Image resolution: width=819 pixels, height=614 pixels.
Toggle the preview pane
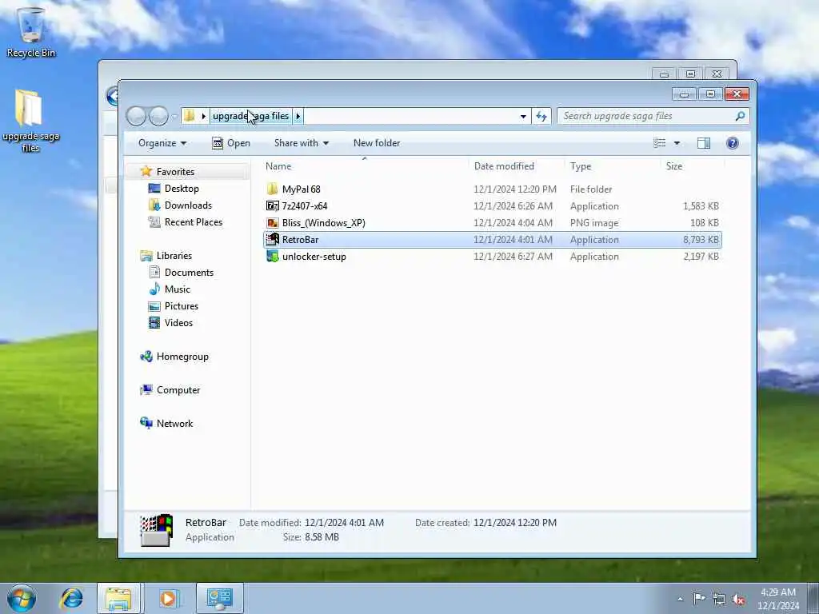tap(704, 143)
